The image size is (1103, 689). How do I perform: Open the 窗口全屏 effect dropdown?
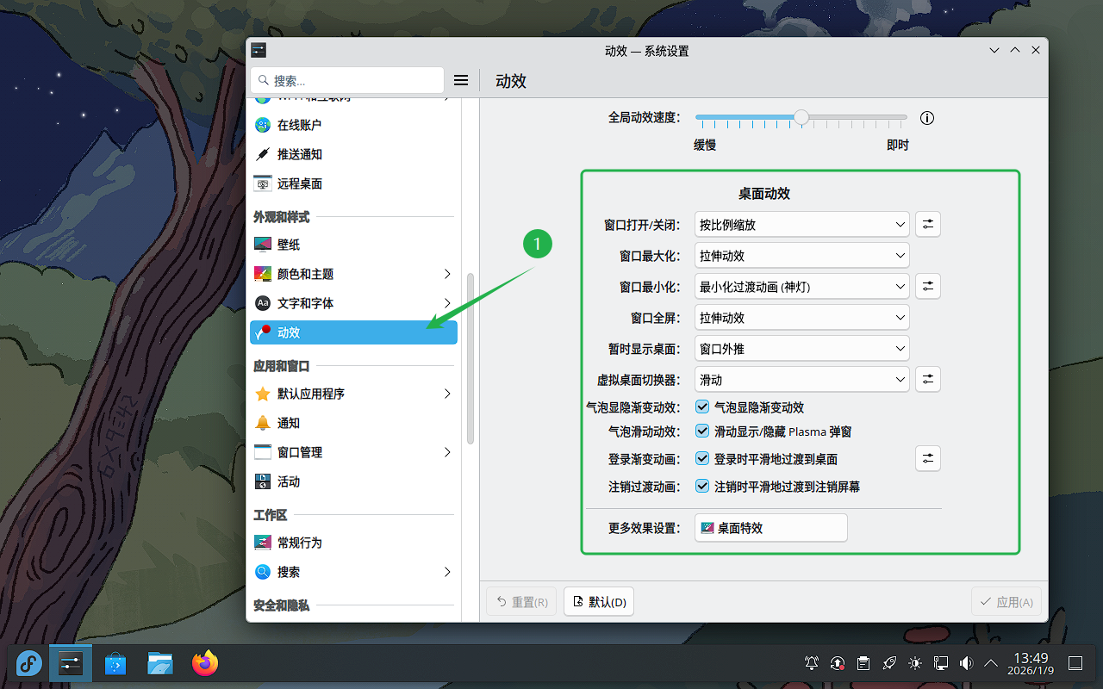(801, 318)
